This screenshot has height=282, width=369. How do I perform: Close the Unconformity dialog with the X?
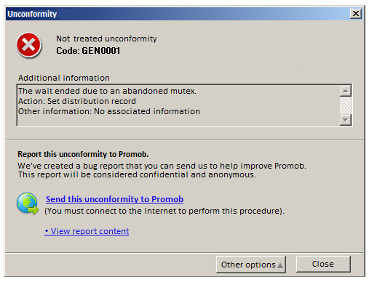356,14
